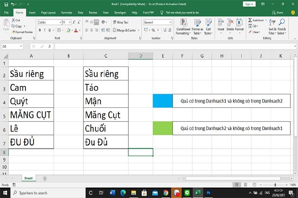Open Windows Start menu

[x=5, y=193]
